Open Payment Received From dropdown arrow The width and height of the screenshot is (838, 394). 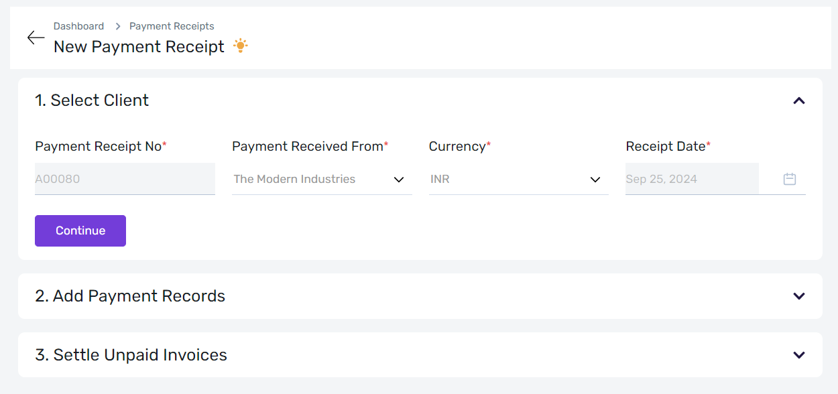pos(399,180)
